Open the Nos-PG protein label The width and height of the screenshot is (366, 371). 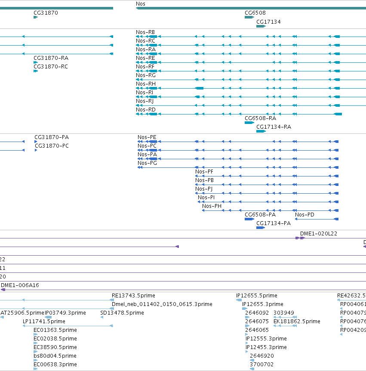[147, 163]
